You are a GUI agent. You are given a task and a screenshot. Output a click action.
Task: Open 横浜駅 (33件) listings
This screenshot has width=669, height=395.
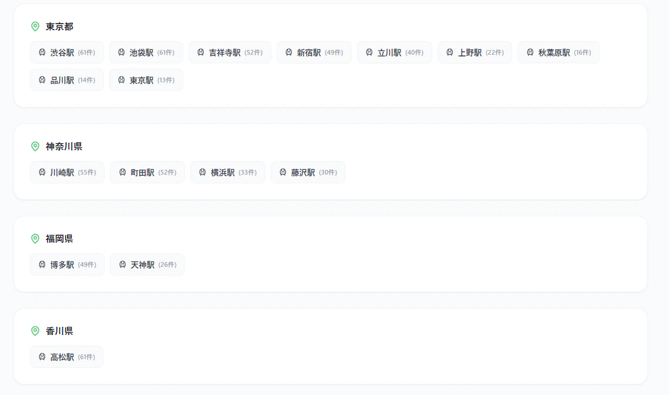tap(228, 172)
